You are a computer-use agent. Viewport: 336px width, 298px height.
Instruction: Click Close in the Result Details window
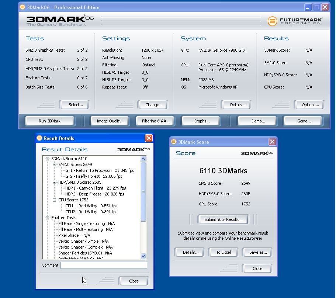coord(133,281)
